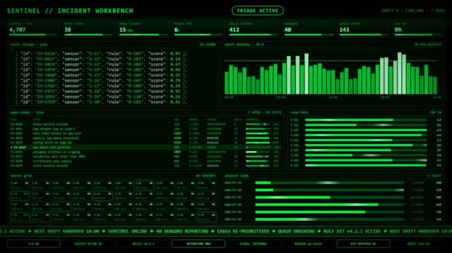Click event row EV-C40E in event stream

102,80
